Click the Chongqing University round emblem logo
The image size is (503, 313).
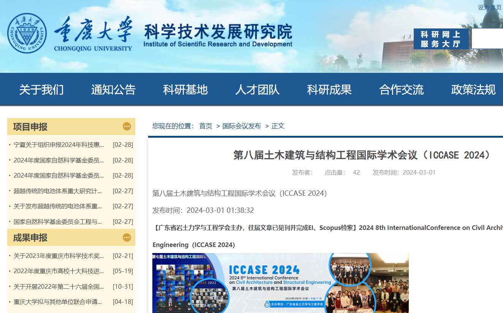(x=27, y=33)
